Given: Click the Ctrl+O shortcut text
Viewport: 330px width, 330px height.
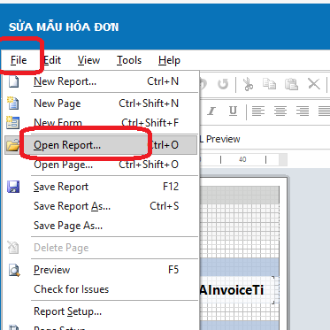Looking at the screenshot, I should coord(165,145).
